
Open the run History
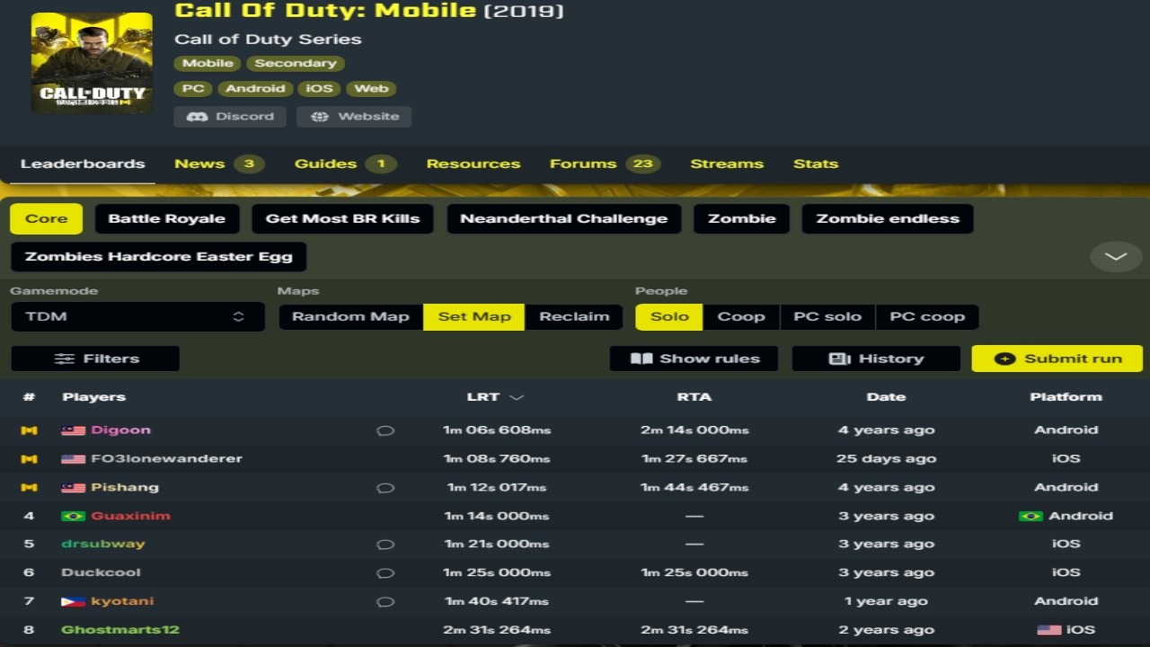[876, 359]
